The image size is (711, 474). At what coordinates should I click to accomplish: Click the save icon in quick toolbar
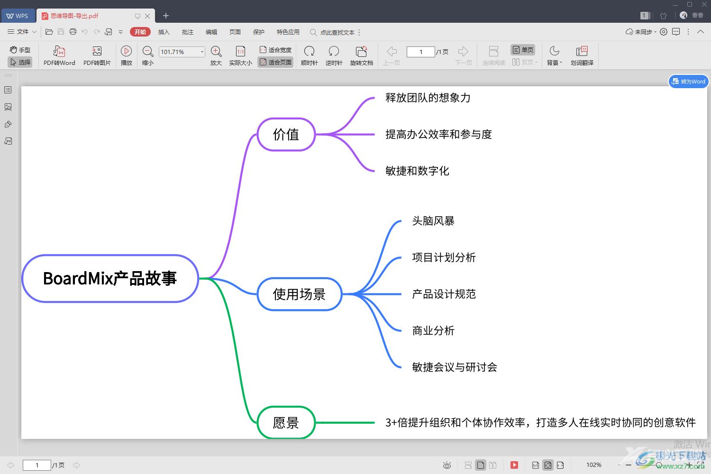pos(61,32)
